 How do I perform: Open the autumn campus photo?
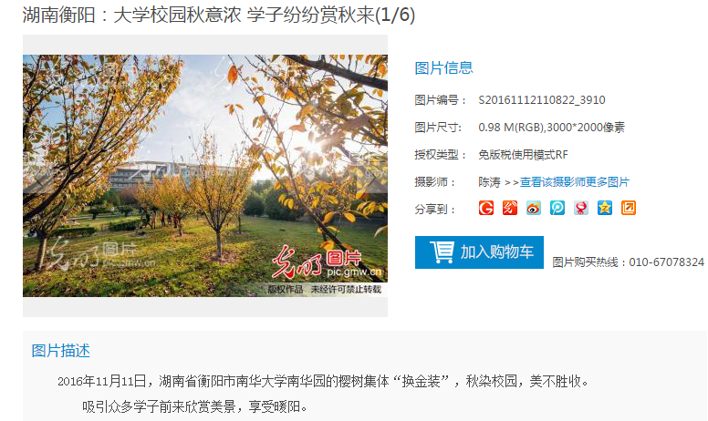pyautogui.click(x=205, y=176)
